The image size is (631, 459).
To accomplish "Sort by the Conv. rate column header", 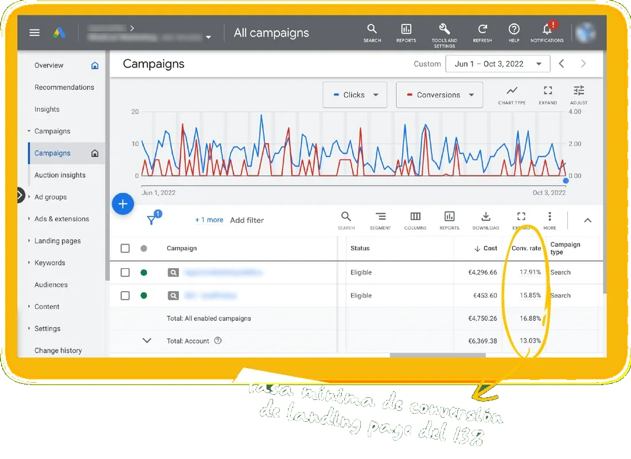I will (526, 248).
